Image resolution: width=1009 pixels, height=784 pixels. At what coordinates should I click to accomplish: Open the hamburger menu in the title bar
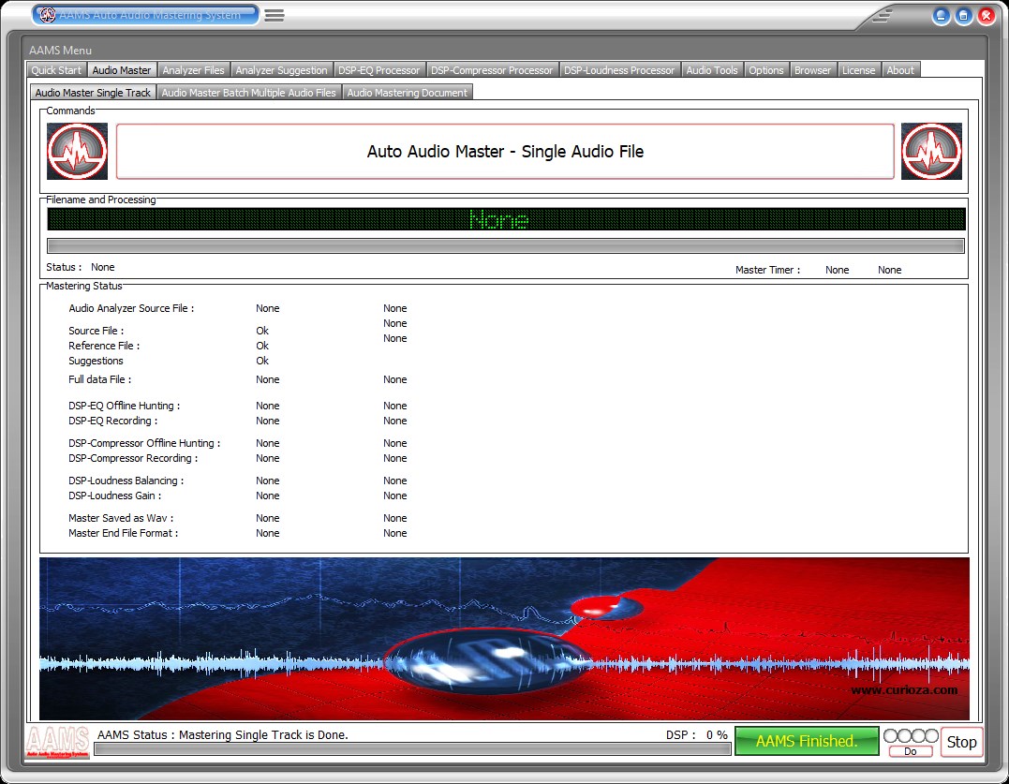click(x=275, y=15)
